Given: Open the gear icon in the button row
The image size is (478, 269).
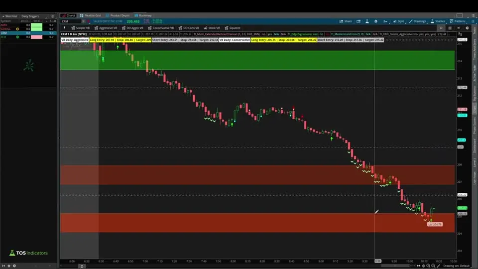Looking at the screenshot, I should (x=467, y=28).
